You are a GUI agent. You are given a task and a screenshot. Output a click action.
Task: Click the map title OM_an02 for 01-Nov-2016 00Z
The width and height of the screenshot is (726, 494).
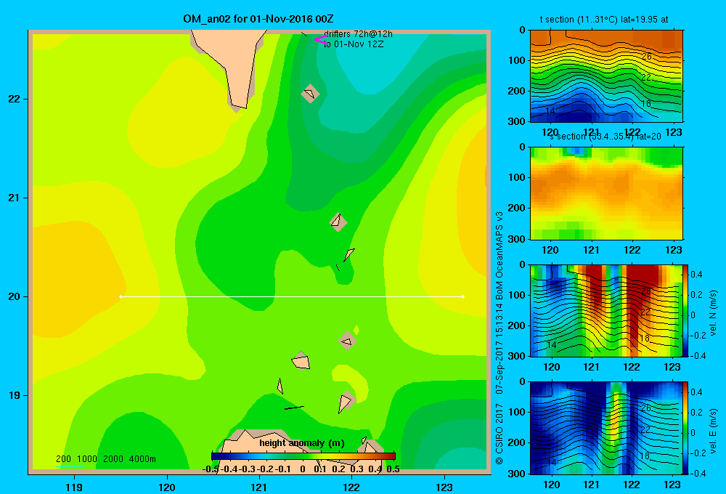click(258, 19)
